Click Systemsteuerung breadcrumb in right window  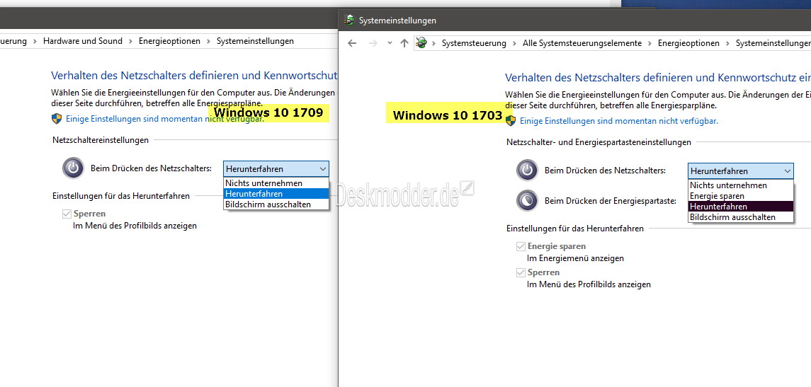[474, 43]
